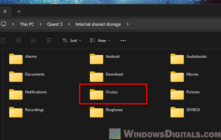
Task: Go to Quest 3 breadcrumb
Action: tap(55, 24)
